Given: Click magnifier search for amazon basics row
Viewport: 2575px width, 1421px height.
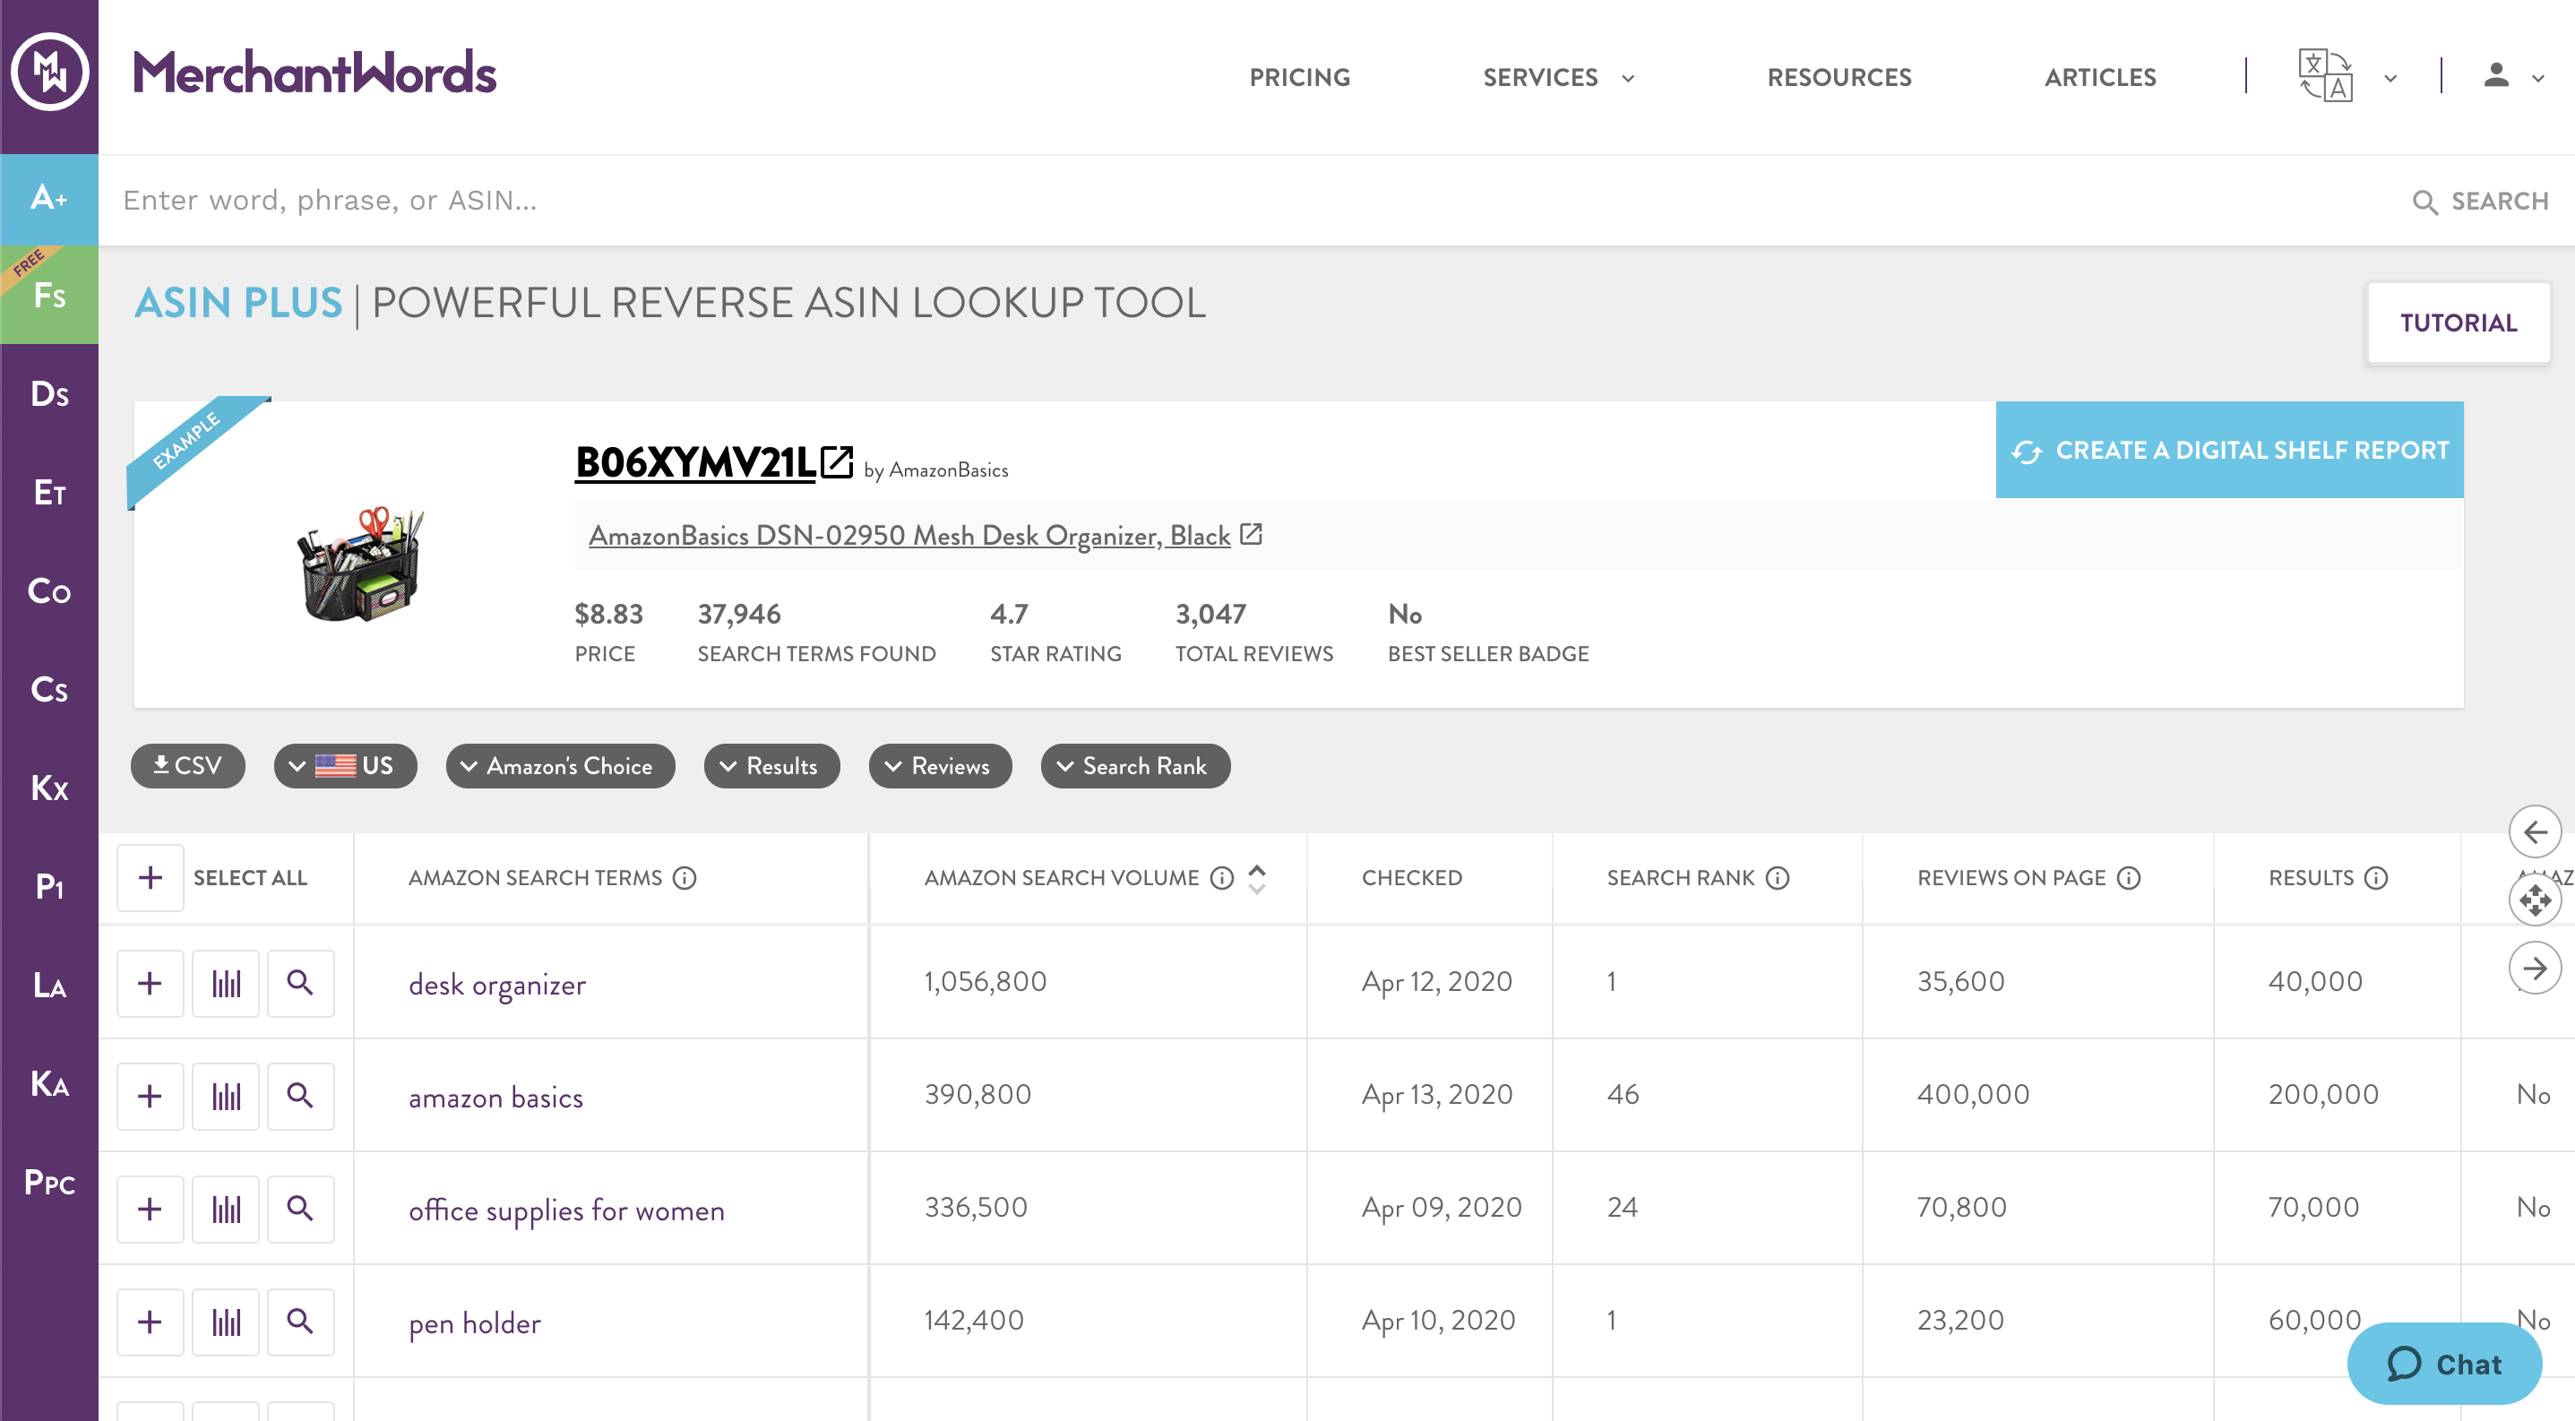Looking at the screenshot, I should pyautogui.click(x=301, y=1097).
